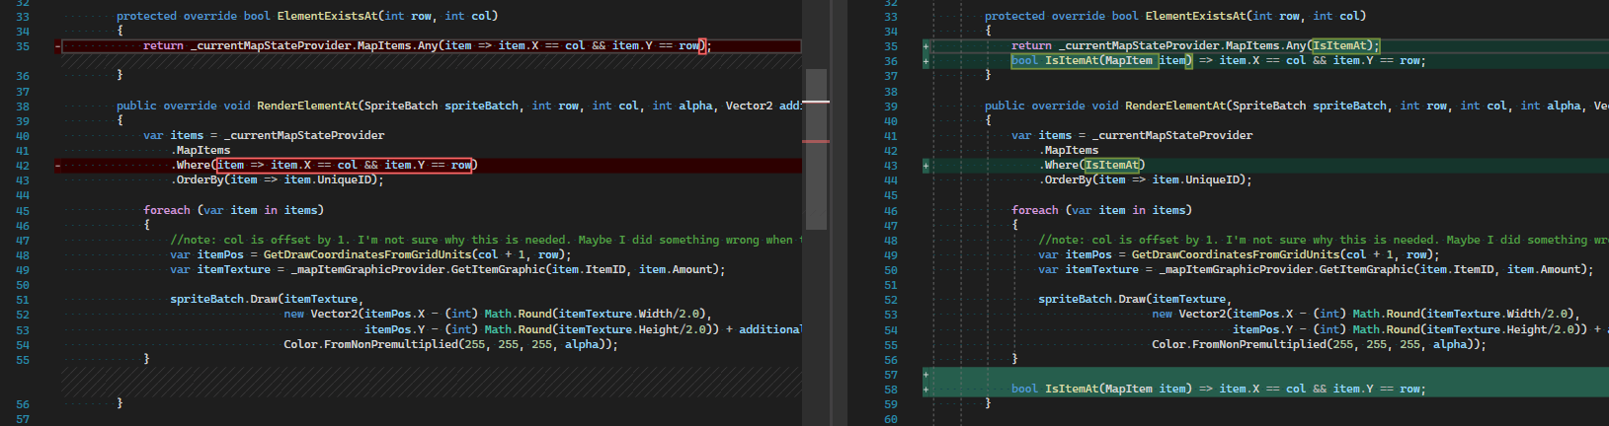
Task: Click line number 38 in left pane gutter
Action: (23, 106)
